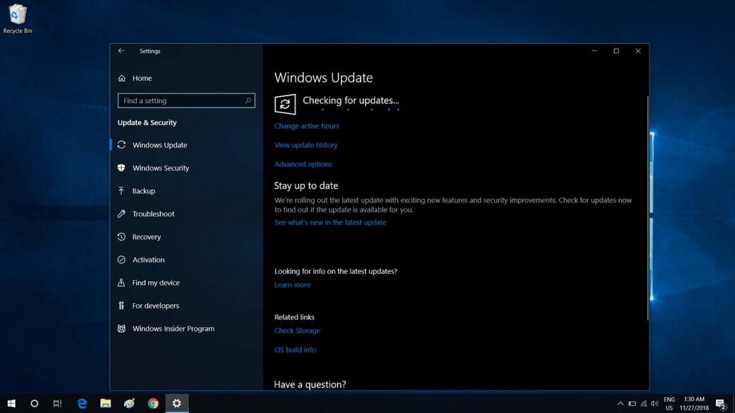This screenshot has width=735, height=413.
Task: Open the volume control in system tray
Action: click(655, 403)
